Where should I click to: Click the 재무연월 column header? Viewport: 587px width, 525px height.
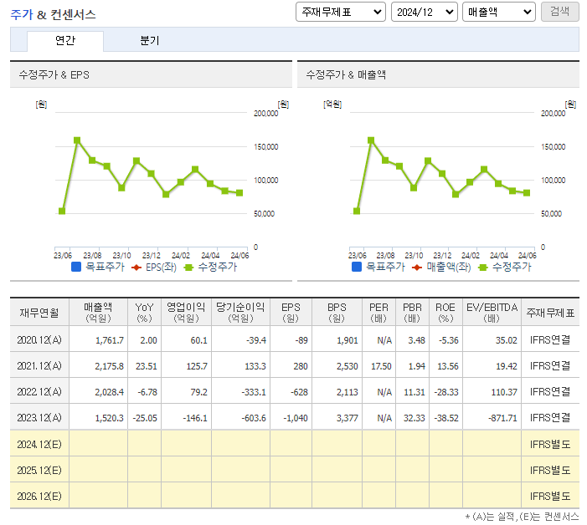(39, 313)
